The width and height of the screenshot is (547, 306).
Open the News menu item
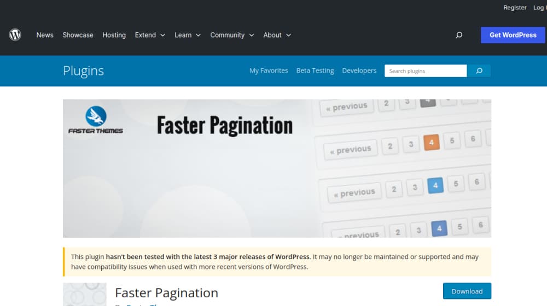[x=45, y=35]
